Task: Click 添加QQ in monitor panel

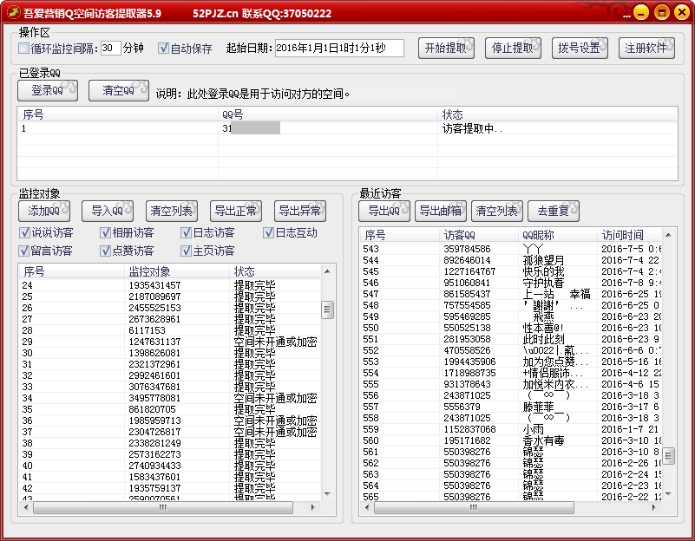Action: pyautogui.click(x=44, y=211)
